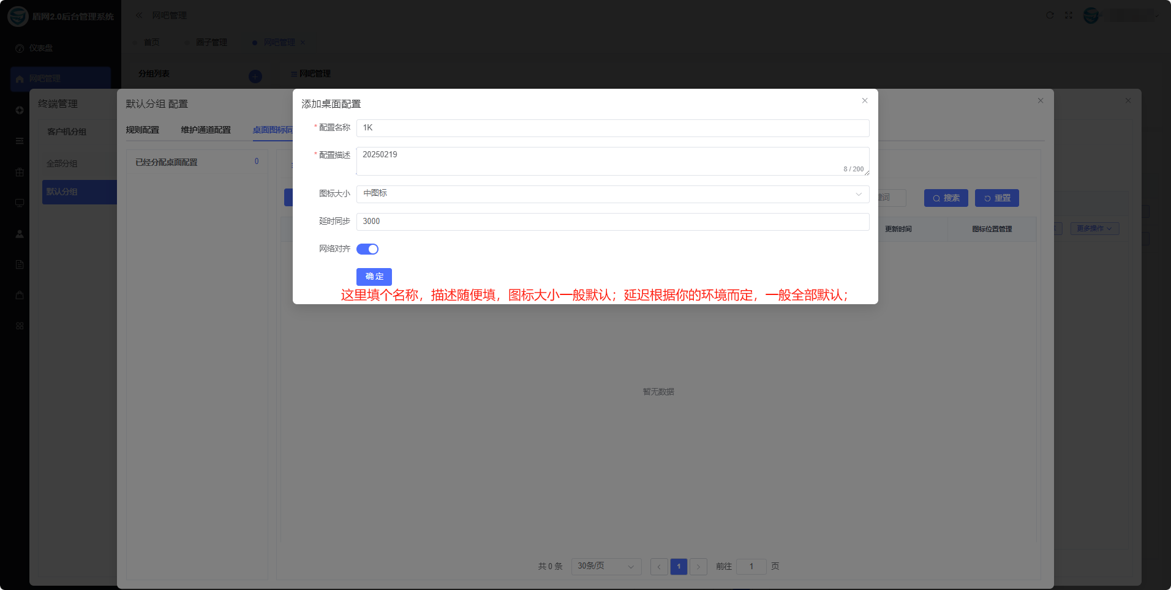Viewport: 1171px width, 590px height.
Task: Click the document icon in left sidebar
Action: tap(20, 264)
